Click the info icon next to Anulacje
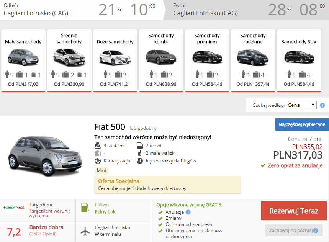329x242 pixels. point(188,212)
